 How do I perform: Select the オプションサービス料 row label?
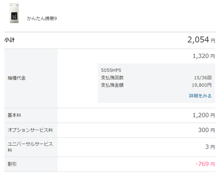pos(30,130)
